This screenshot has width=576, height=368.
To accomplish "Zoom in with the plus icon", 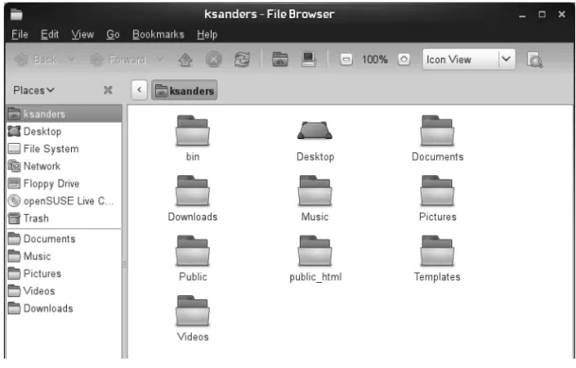I will click(x=404, y=60).
